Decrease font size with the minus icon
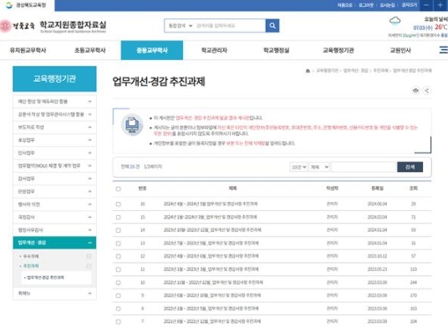 click(426, 5)
